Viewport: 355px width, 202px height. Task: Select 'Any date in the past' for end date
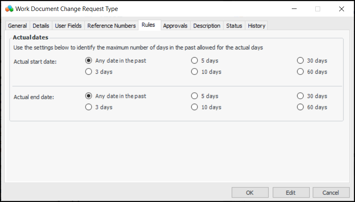[89, 96]
